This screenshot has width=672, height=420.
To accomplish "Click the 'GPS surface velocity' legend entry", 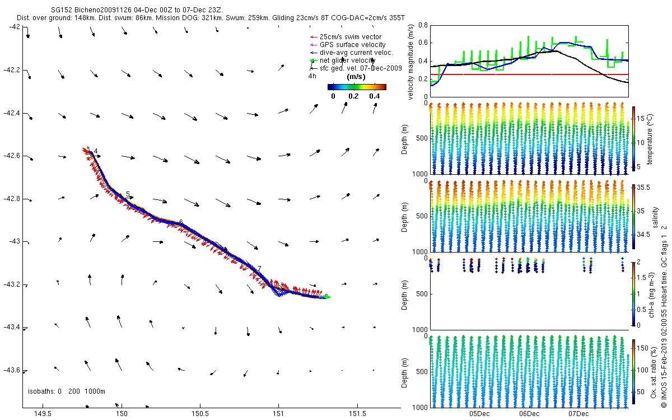I will (x=352, y=45).
